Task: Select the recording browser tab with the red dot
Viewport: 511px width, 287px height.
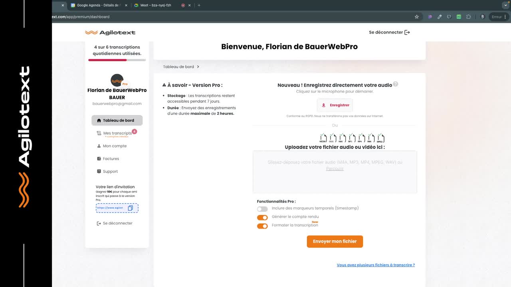Action: (x=183, y=5)
